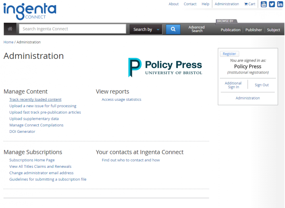Click Sign Out link
Image resolution: width=285 pixels, height=208 pixels.
pos(261,85)
